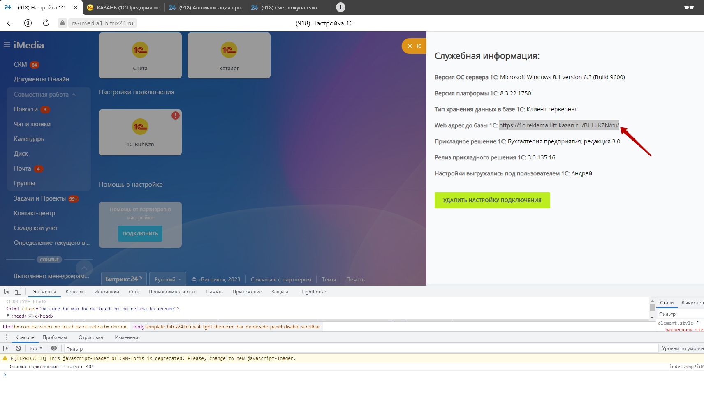Click the inspect element picker icon
The image size is (704, 399).
coord(7,291)
